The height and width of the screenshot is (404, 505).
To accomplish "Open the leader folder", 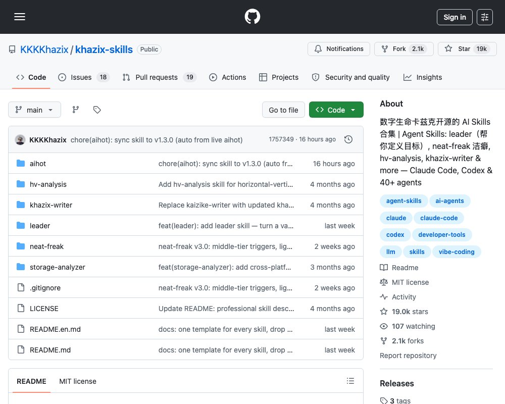I will pos(40,226).
